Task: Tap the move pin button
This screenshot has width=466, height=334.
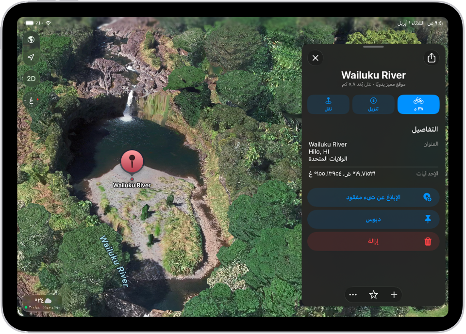Action: tap(328, 104)
